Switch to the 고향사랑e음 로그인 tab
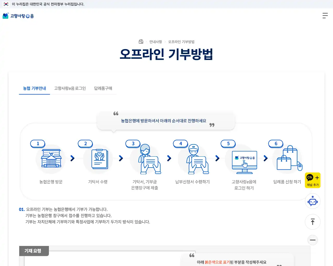 pos(70,88)
